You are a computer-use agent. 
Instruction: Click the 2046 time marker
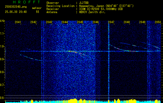96,22
